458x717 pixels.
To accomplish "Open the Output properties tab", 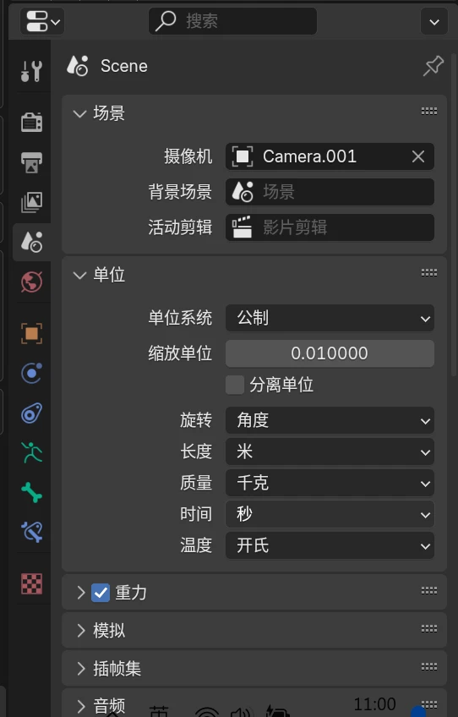I will [31, 161].
